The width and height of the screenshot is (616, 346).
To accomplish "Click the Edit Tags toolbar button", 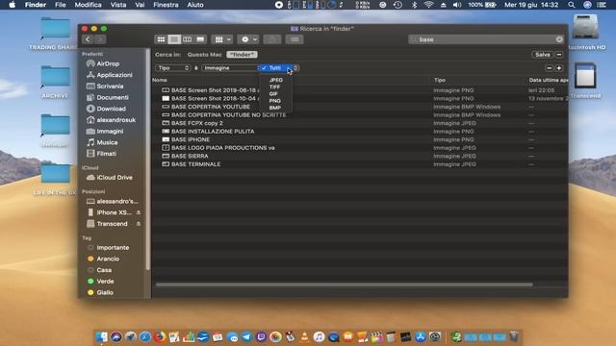I will tap(295, 39).
